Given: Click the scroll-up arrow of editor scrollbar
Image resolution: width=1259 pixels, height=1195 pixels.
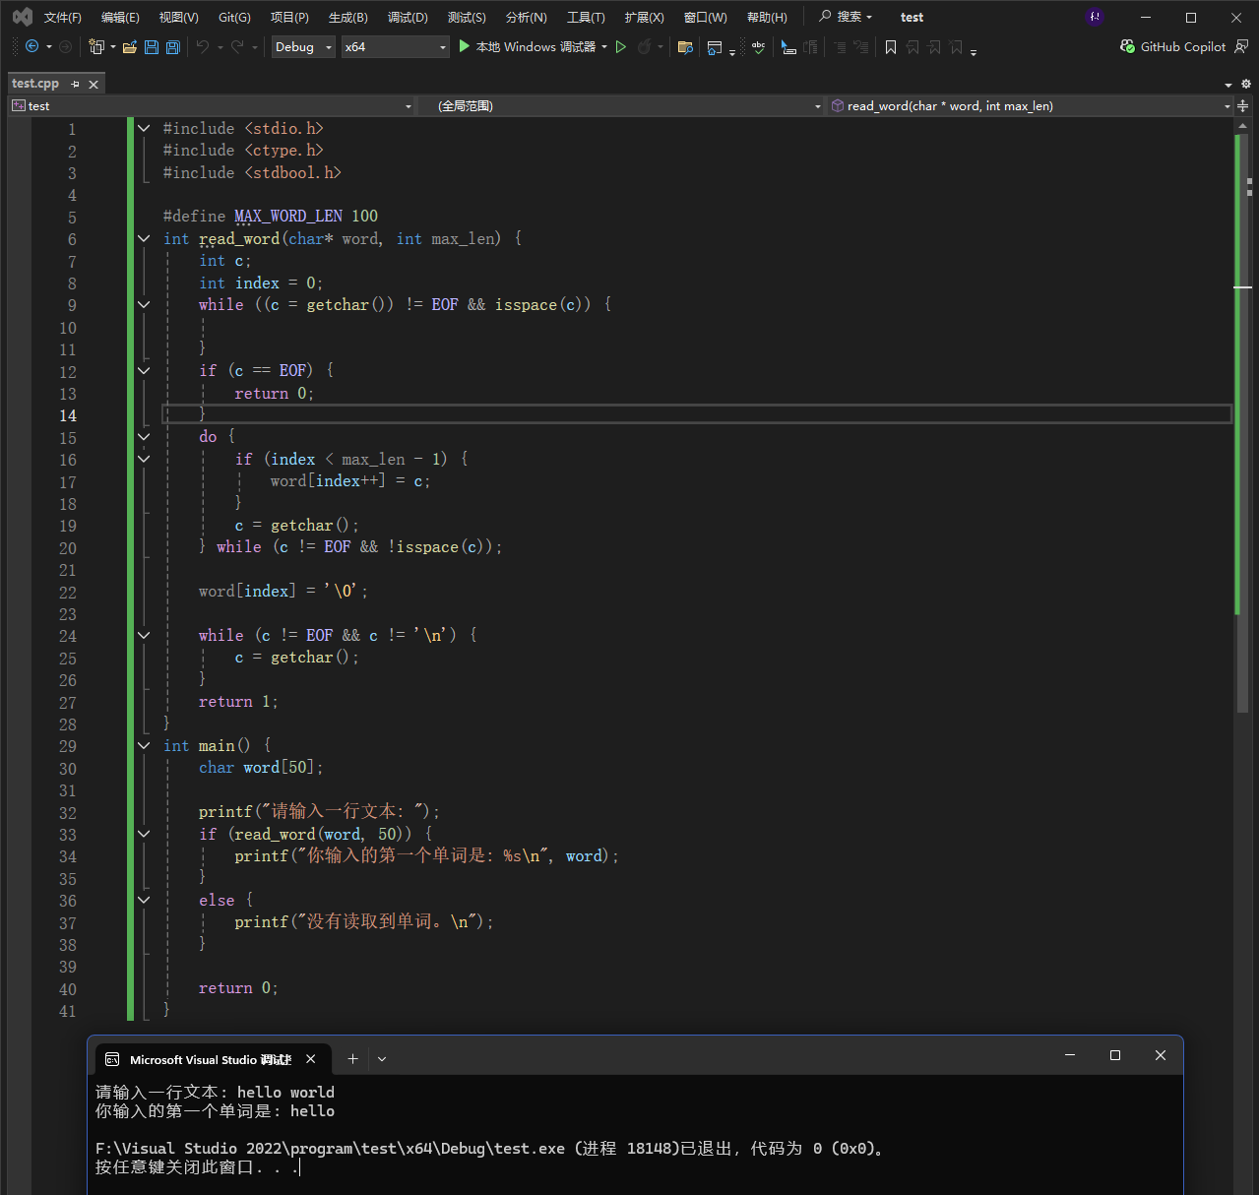Looking at the screenshot, I should tap(1243, 126).
